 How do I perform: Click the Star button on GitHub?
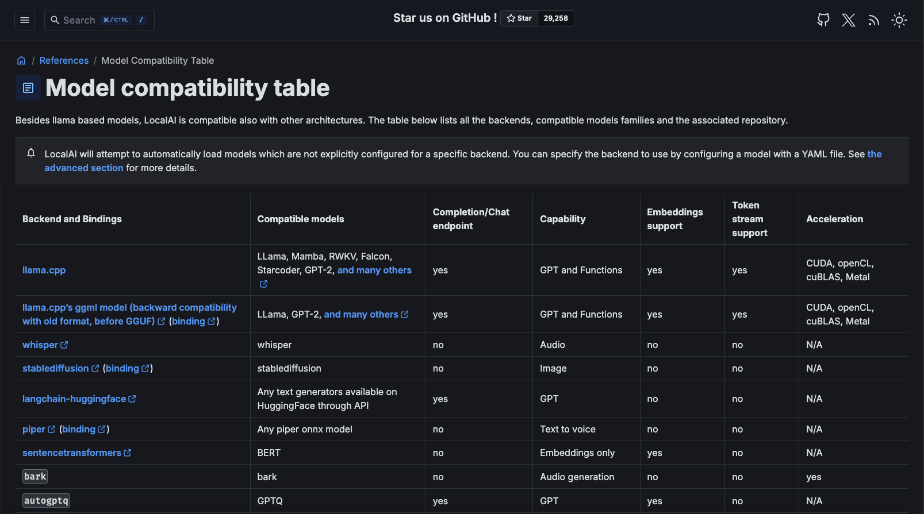[519, 18]
